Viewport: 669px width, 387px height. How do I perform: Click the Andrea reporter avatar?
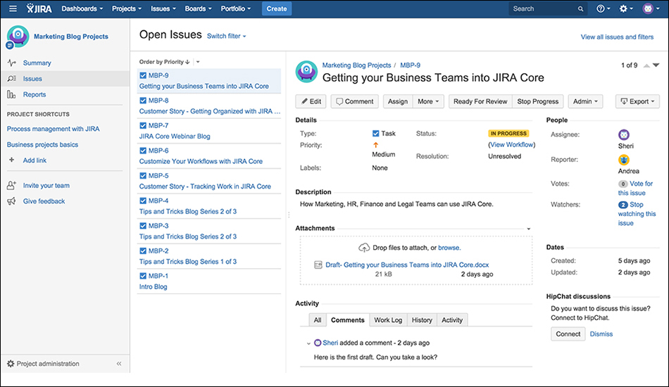click(624, 160)
